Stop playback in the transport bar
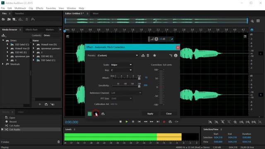This screenshot has width=265, height=149. [x=120, y=122]
